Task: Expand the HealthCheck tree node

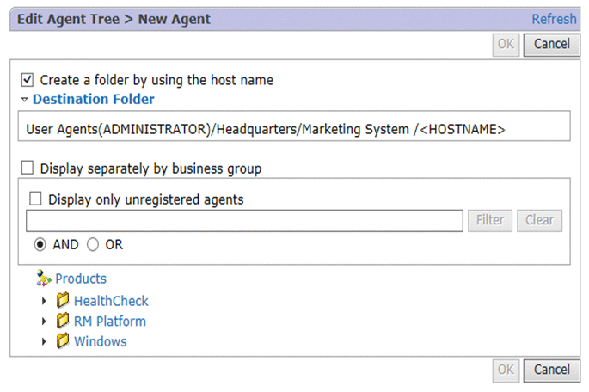Action: [x=46, y=302]
